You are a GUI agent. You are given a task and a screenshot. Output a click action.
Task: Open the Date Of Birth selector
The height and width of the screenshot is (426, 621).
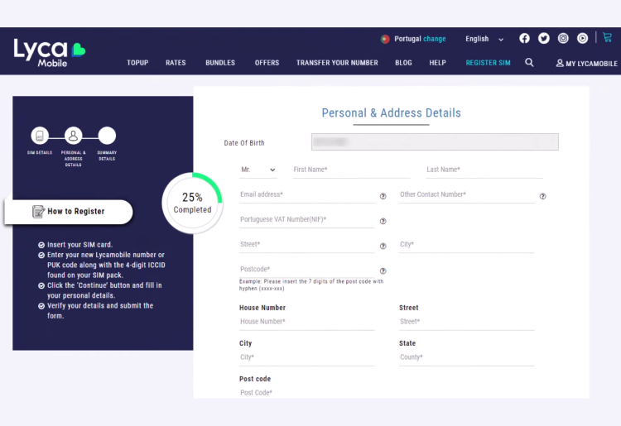[435, 142]
